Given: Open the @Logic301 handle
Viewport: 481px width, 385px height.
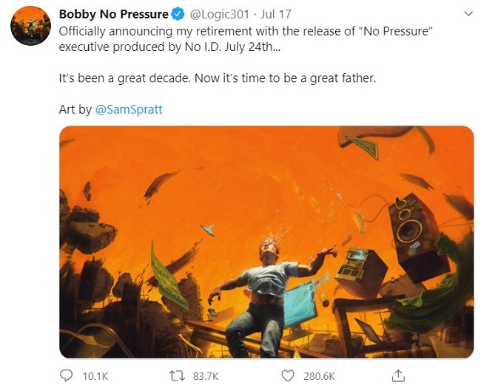Looking at the screenshot, I should pyautogui.click(x=220, y=14).
